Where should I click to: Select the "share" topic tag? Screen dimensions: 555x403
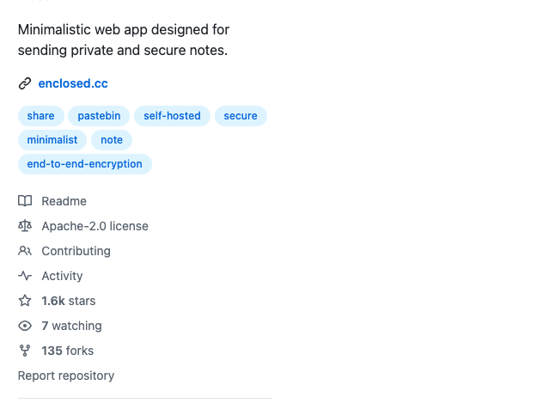tap(40, 116)
